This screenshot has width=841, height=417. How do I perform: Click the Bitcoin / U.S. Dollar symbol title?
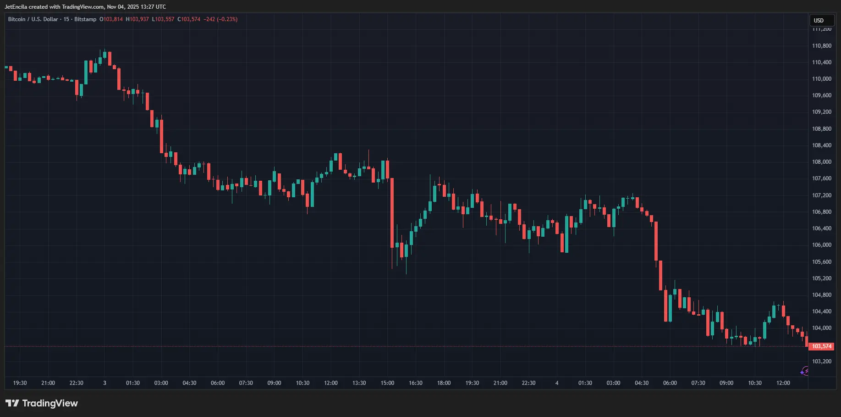point(33,19)
